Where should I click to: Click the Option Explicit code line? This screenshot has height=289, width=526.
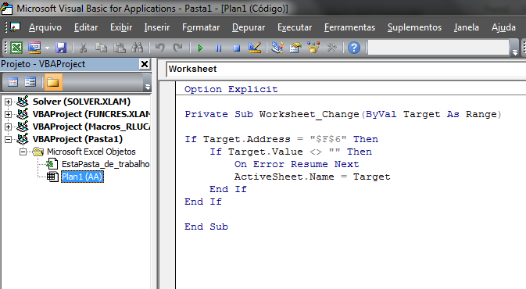[231, 89]
